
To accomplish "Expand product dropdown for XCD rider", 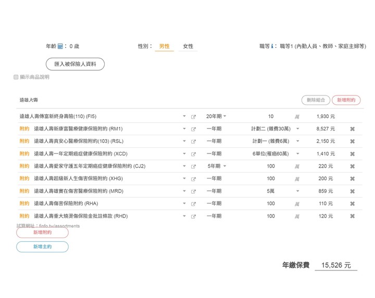I will click(184, 153).
